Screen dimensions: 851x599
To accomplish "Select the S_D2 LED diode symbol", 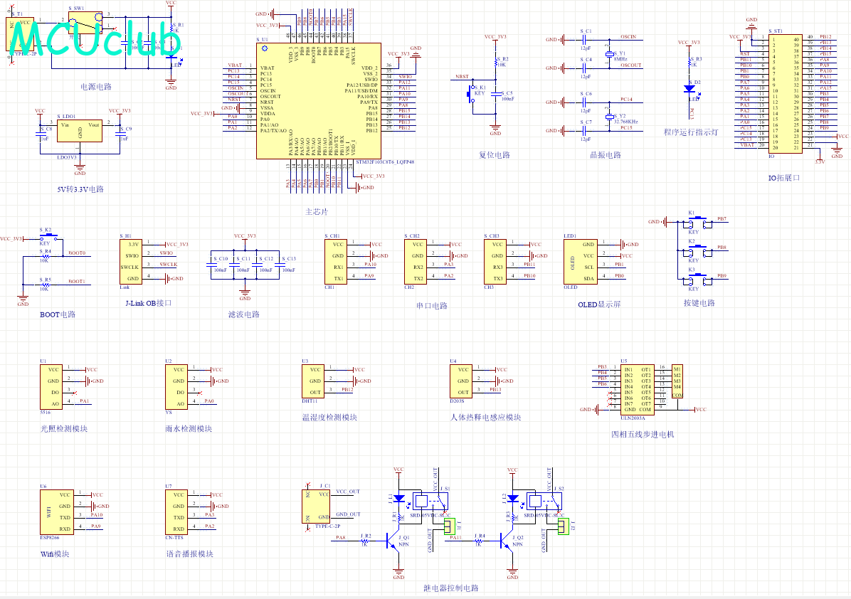I will coord(689,88).
